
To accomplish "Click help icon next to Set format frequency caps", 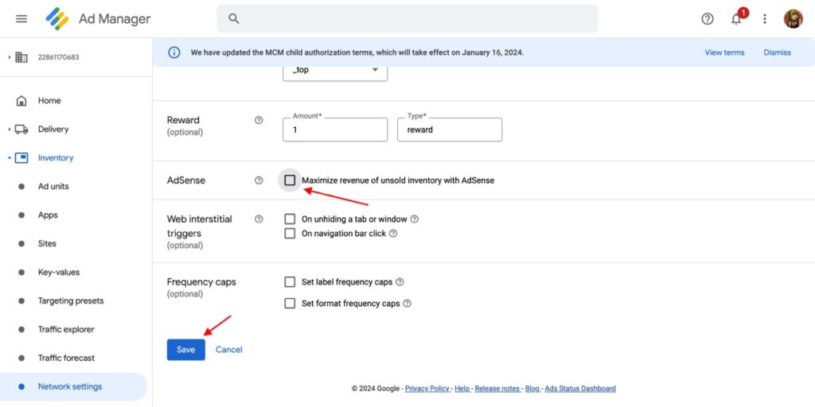I will (x=407, y=304).
